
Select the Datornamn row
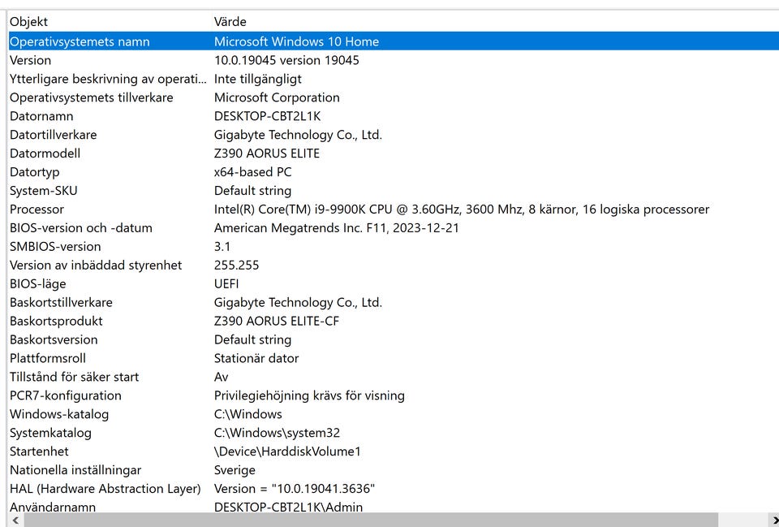(41, 116)
